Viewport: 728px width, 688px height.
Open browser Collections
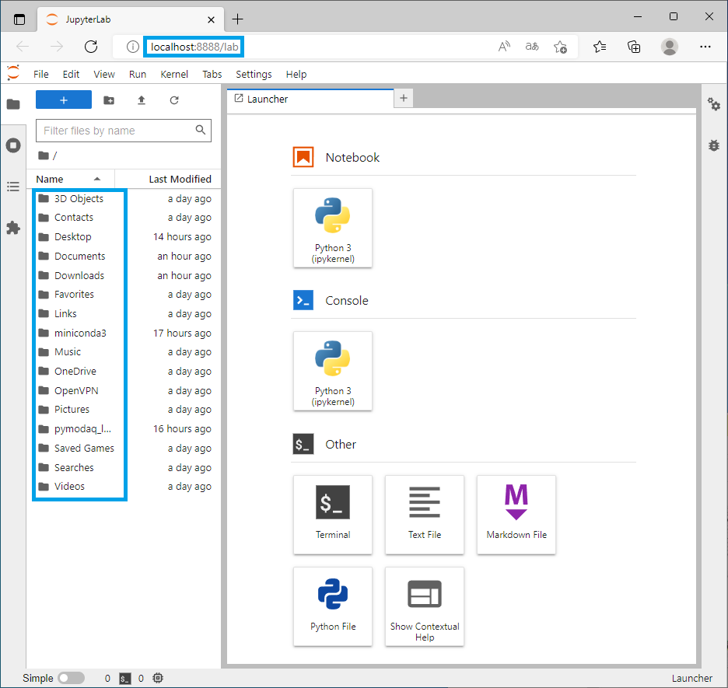634,47
